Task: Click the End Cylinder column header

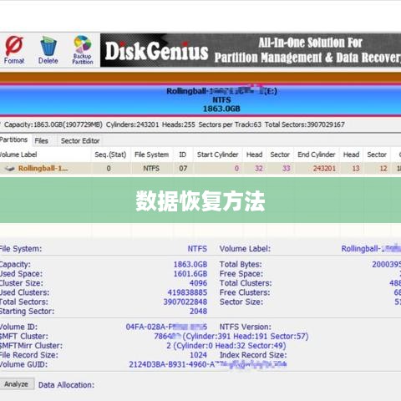Action: [x=317, y=155]
